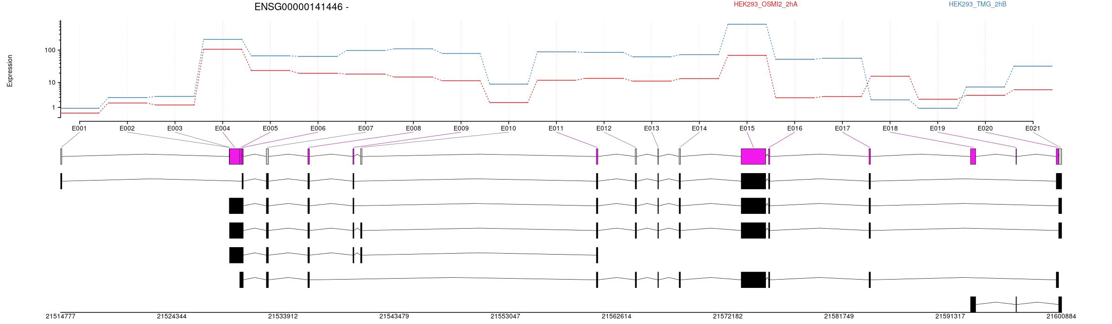Click the blue expression dip above E010
1112x324 pixels.
coord(508,84)
